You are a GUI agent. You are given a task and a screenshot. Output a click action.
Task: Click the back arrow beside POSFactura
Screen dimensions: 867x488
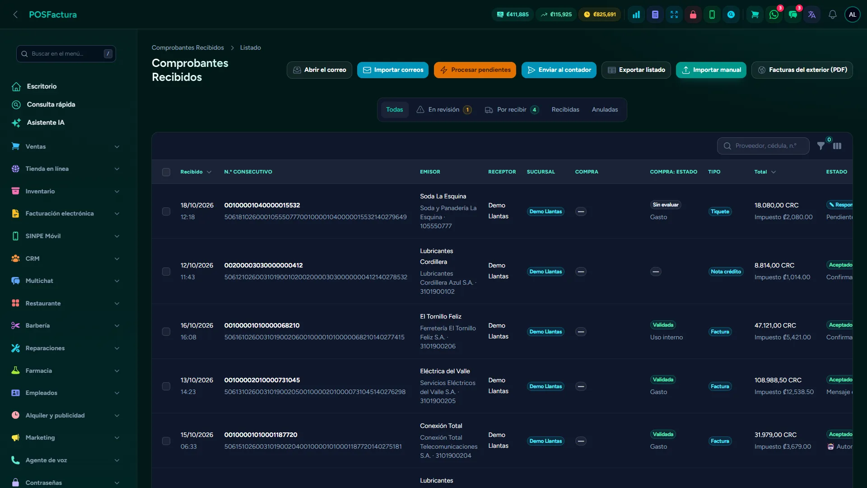pyautogui.click(x=15, y=14)
